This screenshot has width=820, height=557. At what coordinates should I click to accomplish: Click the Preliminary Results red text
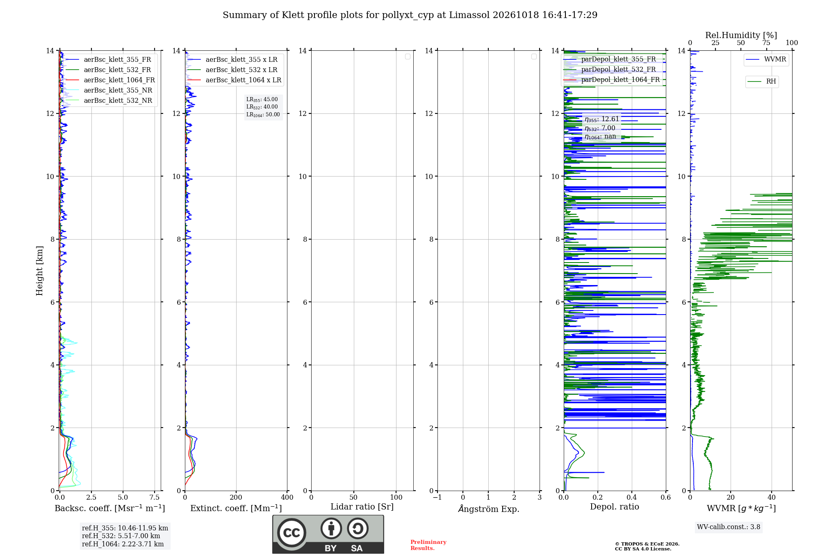point(428,545)
